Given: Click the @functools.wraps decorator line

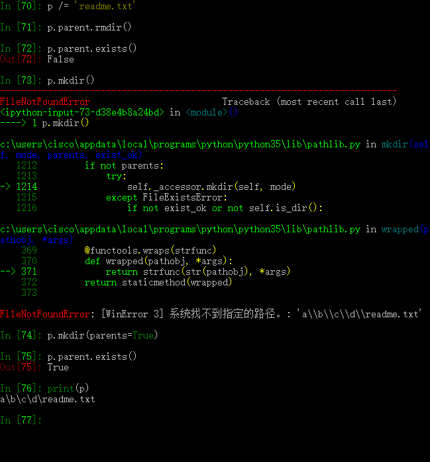Looking at the screenshot, I should pyautogui.click(x=150, y=250).
